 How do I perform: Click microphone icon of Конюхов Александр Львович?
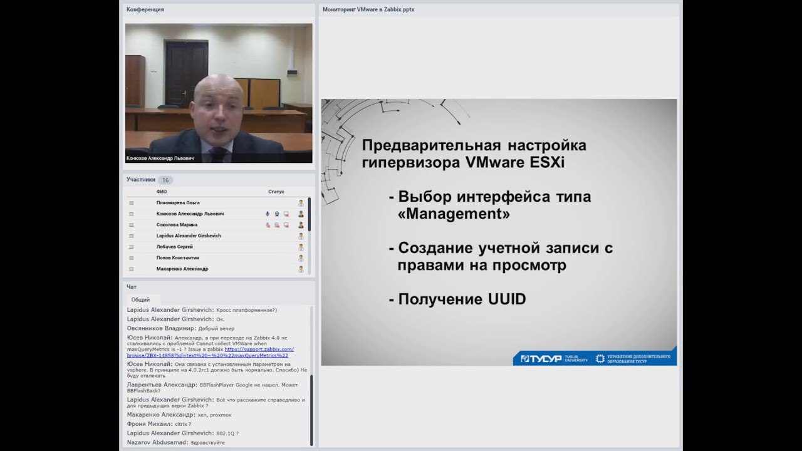(x=268, y=214)
